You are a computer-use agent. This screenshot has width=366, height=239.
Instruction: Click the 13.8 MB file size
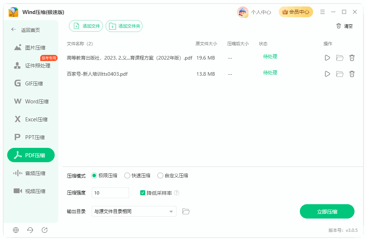[206, 74]
